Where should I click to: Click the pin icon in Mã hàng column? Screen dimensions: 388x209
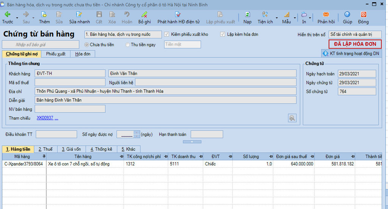tap(44, 156)
